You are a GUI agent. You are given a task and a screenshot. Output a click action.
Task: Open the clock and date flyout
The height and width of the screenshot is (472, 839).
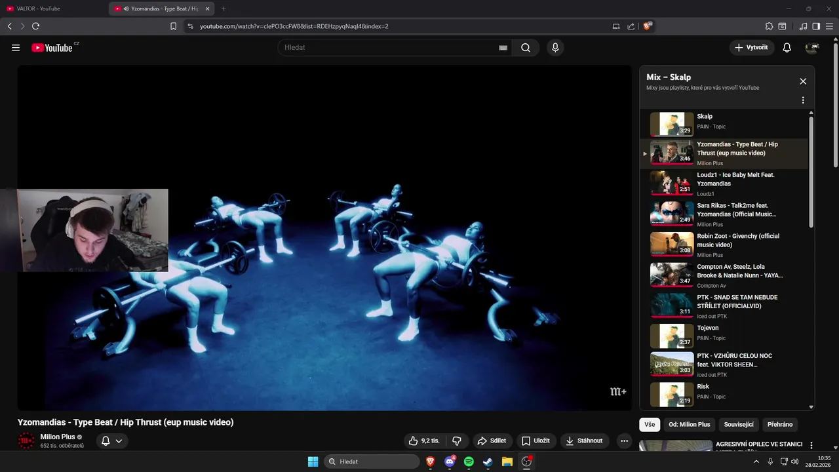(818, 462)
